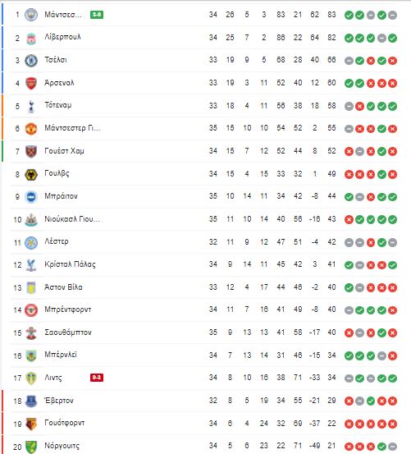Viewport: 411px width, 454px height.
Task: Open the Γουέστ Χαμ team name
Action: pos(64,151)
